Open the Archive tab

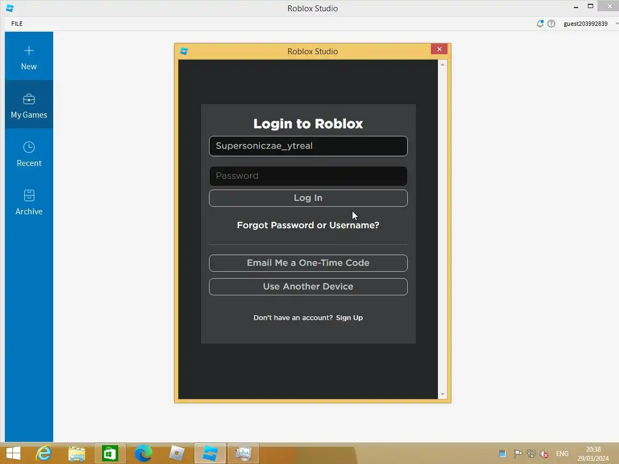(29, 201)
